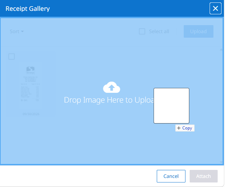The image size is (225, 187).
Task: Click the Drop Image Here to Upload text
Action: coord(109,100)
